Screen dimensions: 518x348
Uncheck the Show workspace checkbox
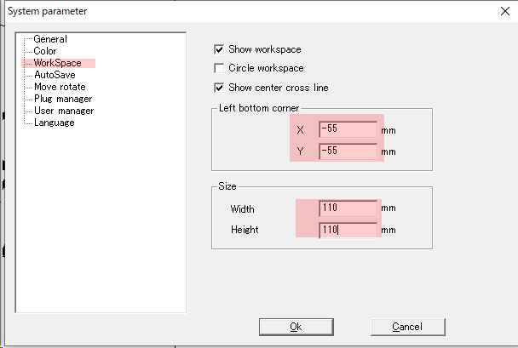[x=219, y=49]
